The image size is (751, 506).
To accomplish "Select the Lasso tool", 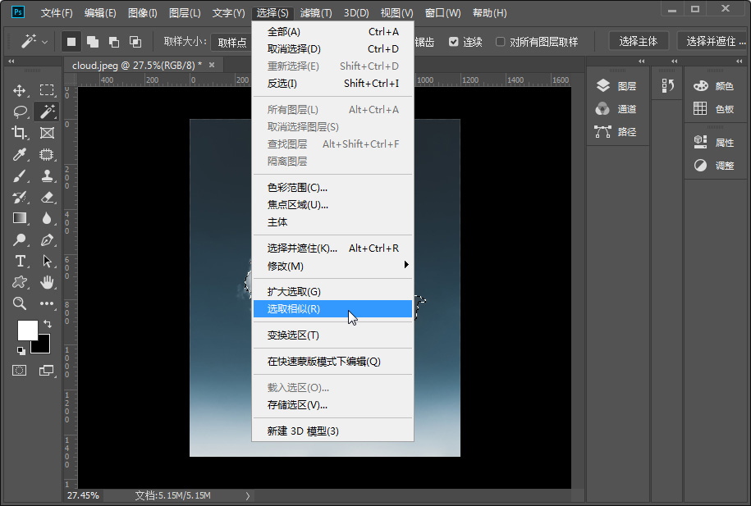I will [x=20, y=112].
